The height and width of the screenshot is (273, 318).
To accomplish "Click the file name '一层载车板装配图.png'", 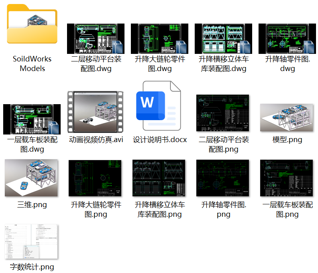I will pos(287,209).
